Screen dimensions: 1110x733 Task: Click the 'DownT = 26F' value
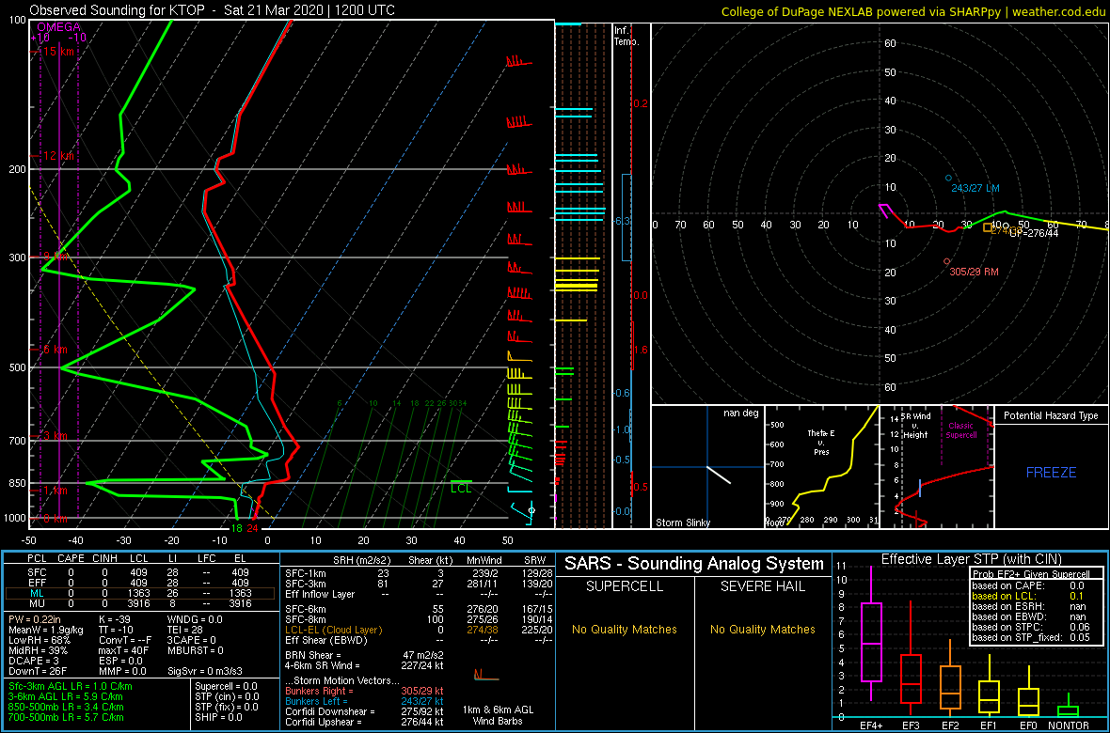(x=39, y=670)
